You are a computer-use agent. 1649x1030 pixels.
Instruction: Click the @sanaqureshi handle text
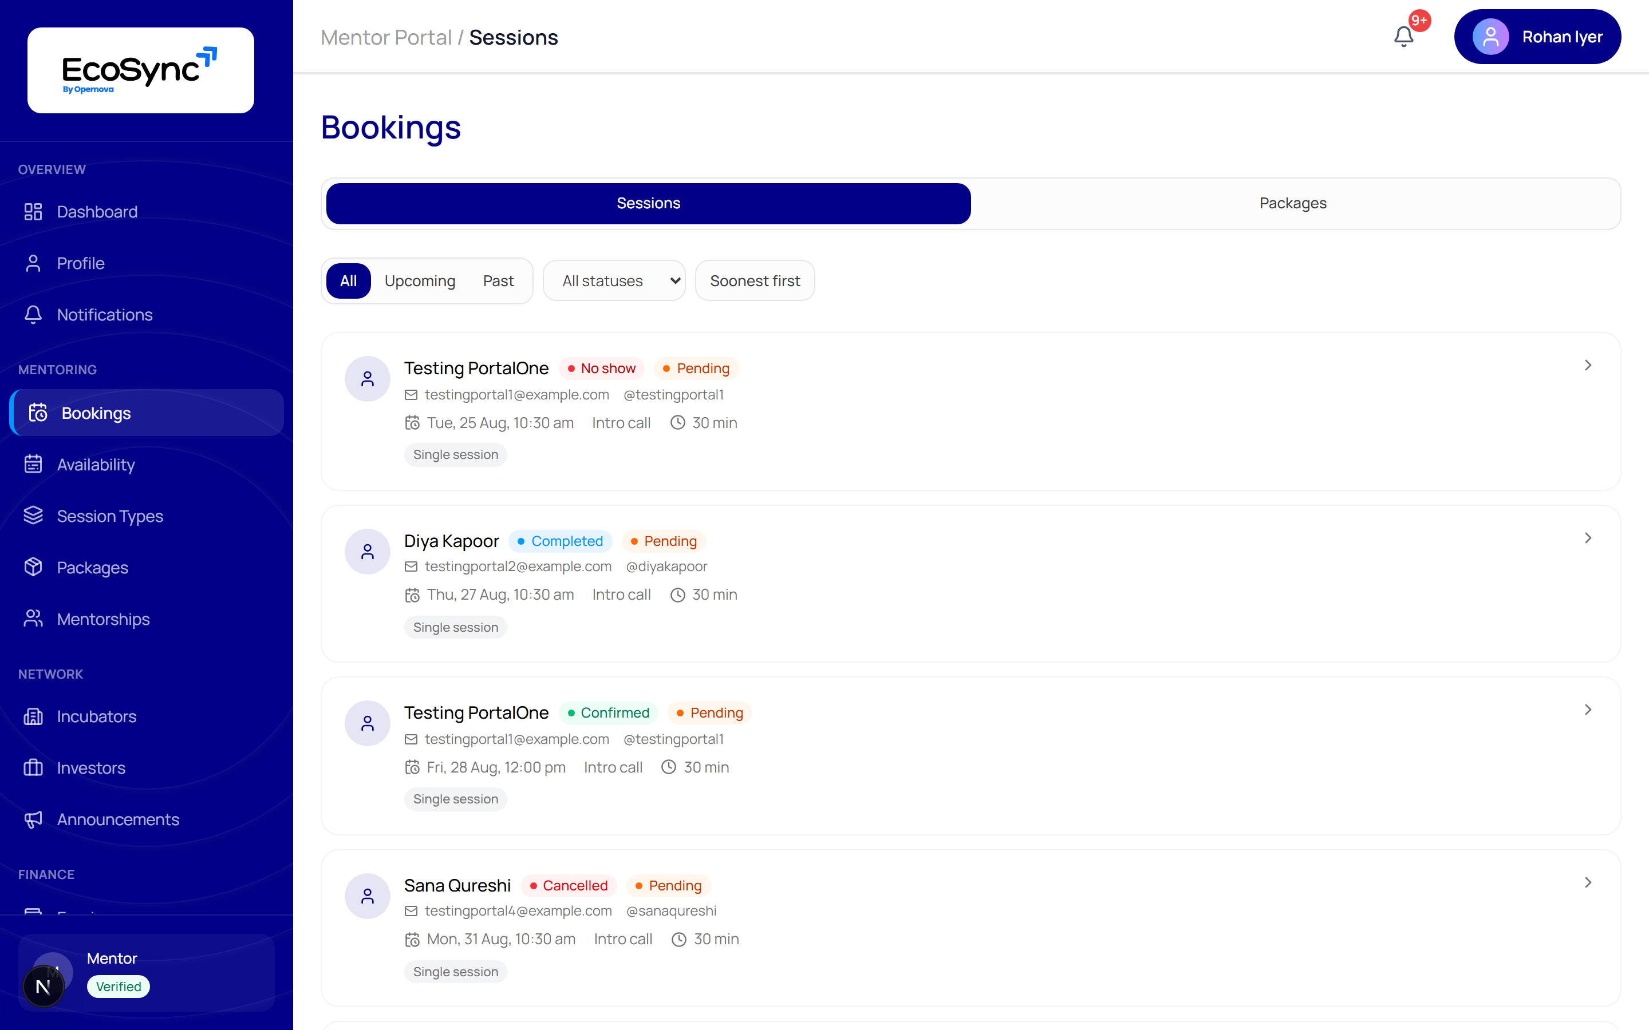point(671,911)
